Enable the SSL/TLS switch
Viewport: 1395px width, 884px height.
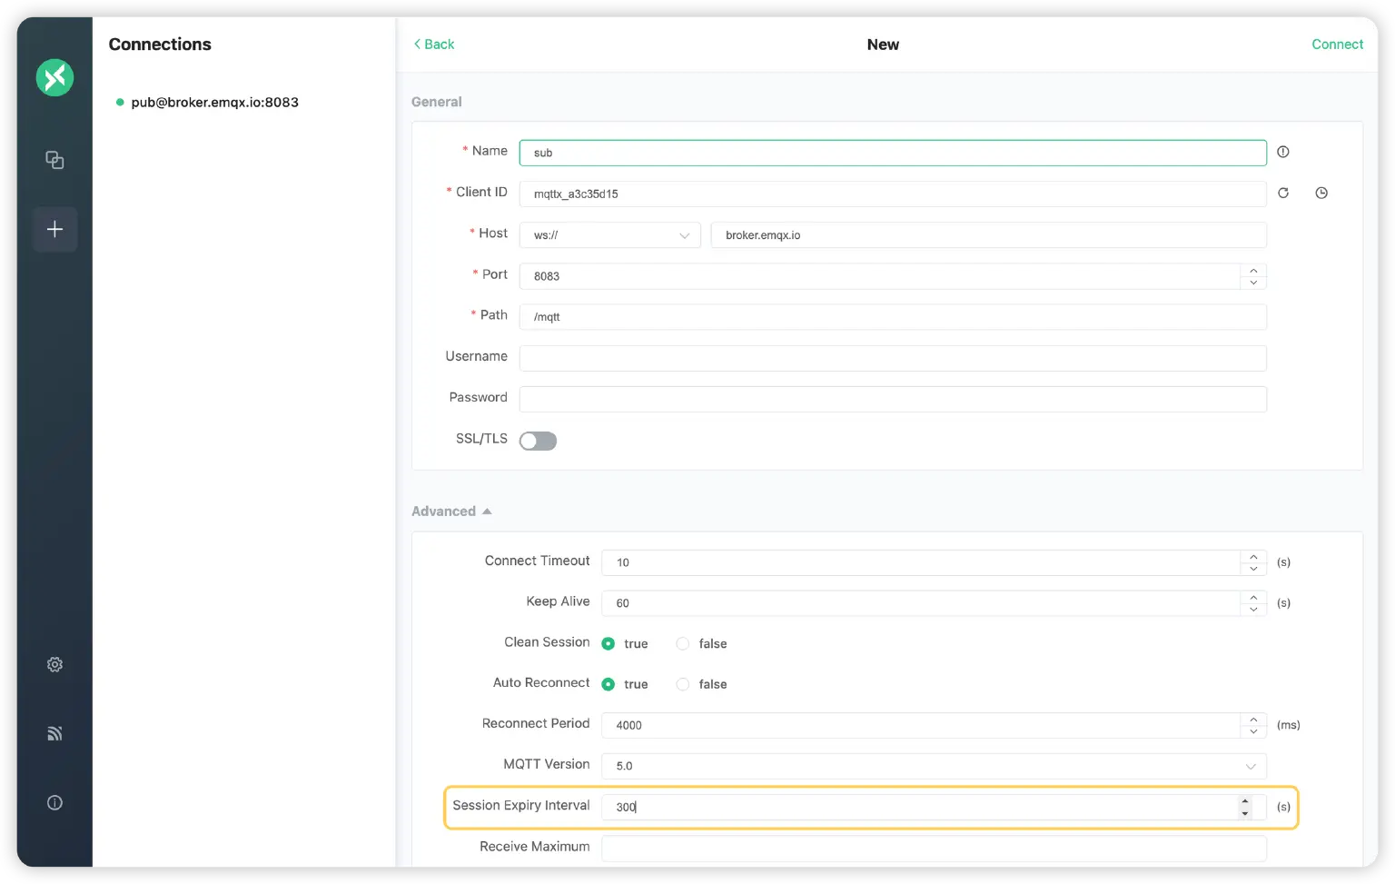[x=538, y=441]
